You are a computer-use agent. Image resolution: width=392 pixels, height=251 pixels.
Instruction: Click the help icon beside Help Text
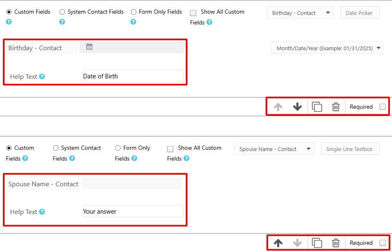tap(42, 76)
